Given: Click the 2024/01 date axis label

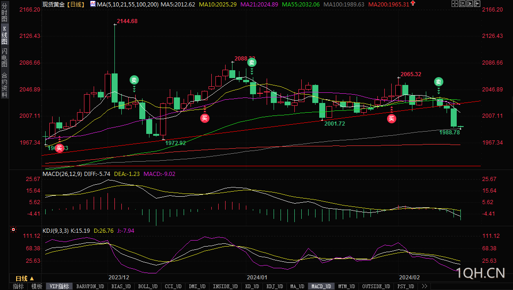Looking at the screenshot, I should tap(257, 277).
